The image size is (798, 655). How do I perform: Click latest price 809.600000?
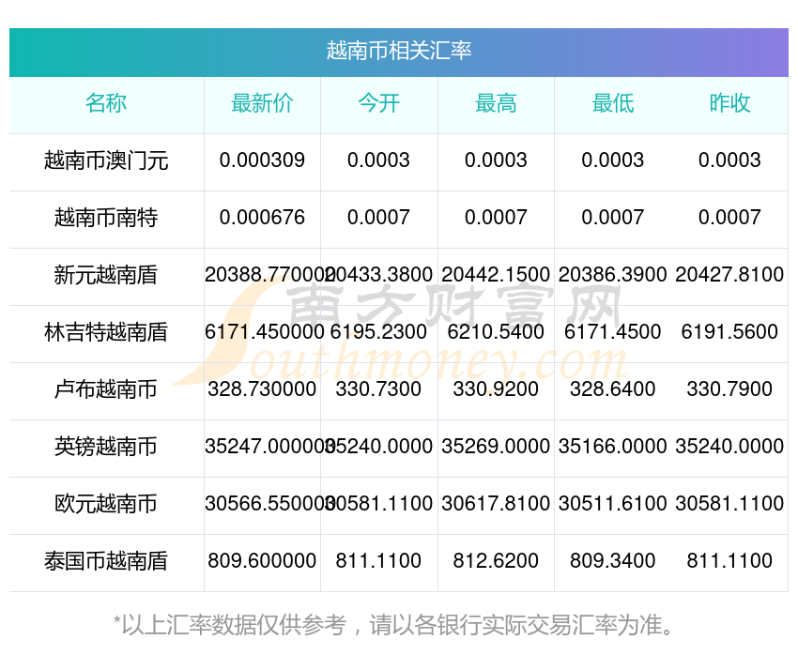tap(262, 561)
